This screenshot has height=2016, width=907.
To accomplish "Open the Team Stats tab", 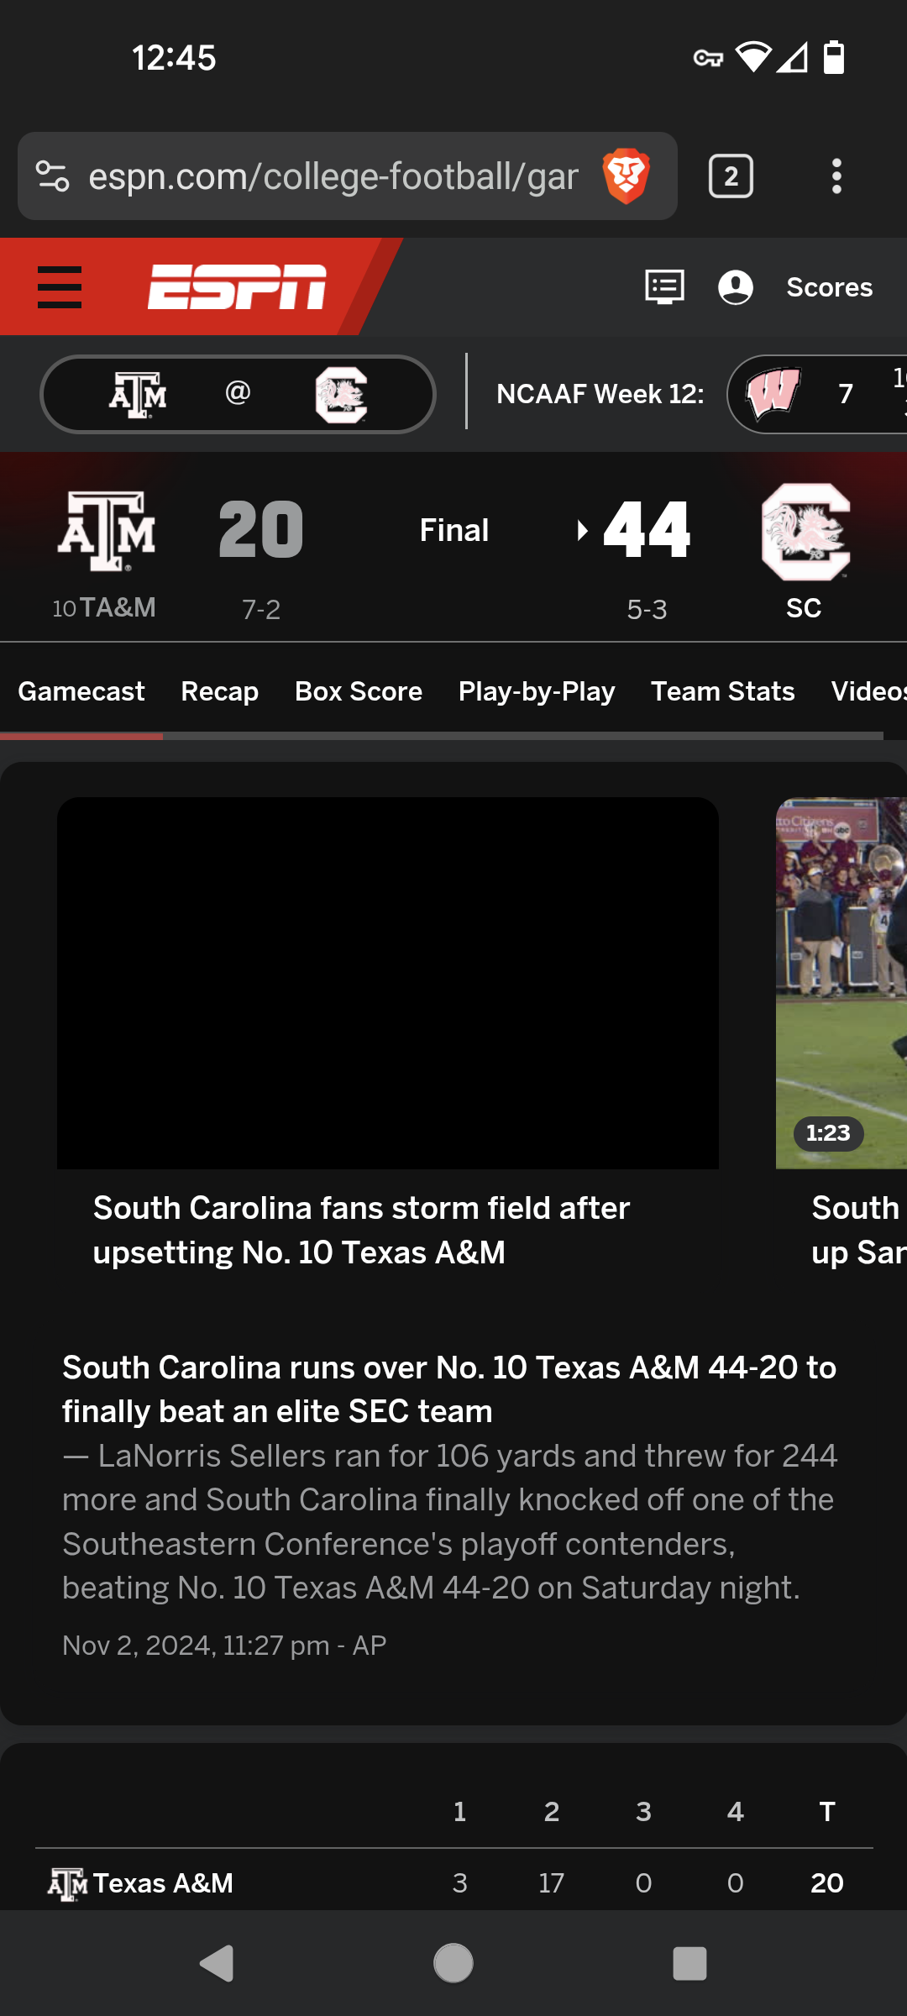I will coord(722,691).
